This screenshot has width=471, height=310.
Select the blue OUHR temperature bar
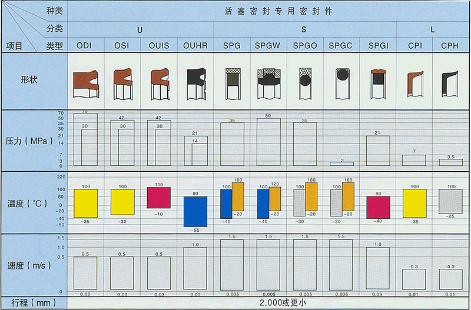coord(195,211)
